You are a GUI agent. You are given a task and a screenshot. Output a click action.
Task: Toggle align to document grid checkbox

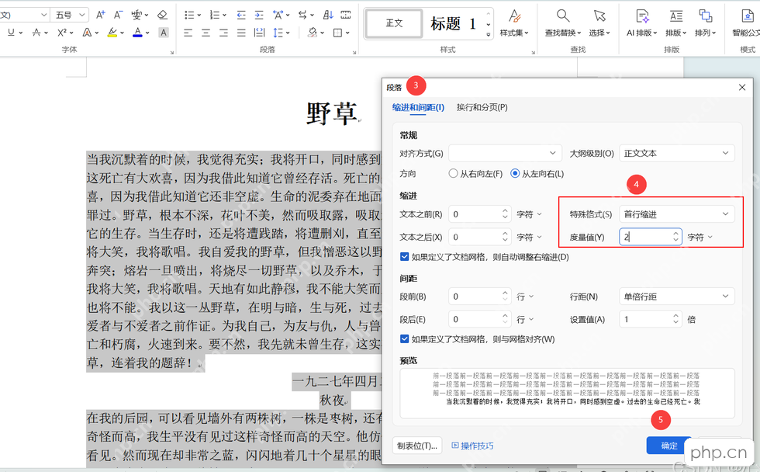coord(404,338)
